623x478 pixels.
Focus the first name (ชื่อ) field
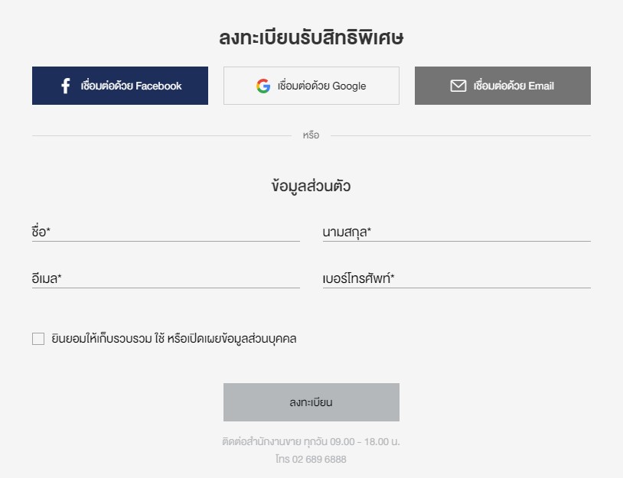point(165,232)
